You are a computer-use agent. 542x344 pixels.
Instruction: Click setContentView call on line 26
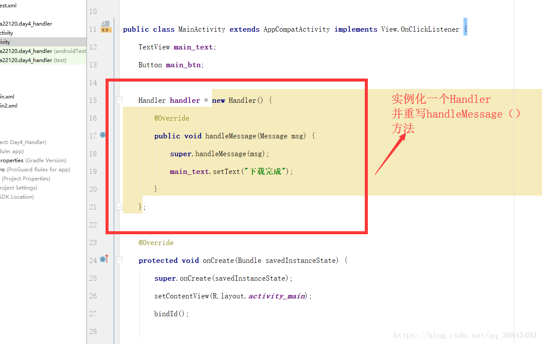(x=182, y=296)
